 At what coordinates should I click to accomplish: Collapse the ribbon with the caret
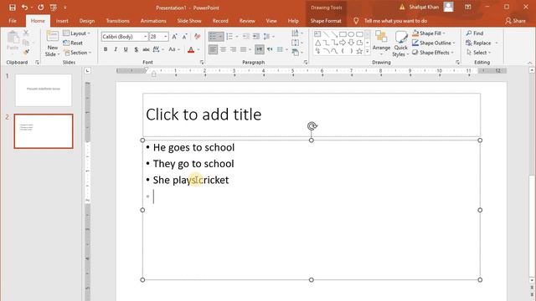530,63
